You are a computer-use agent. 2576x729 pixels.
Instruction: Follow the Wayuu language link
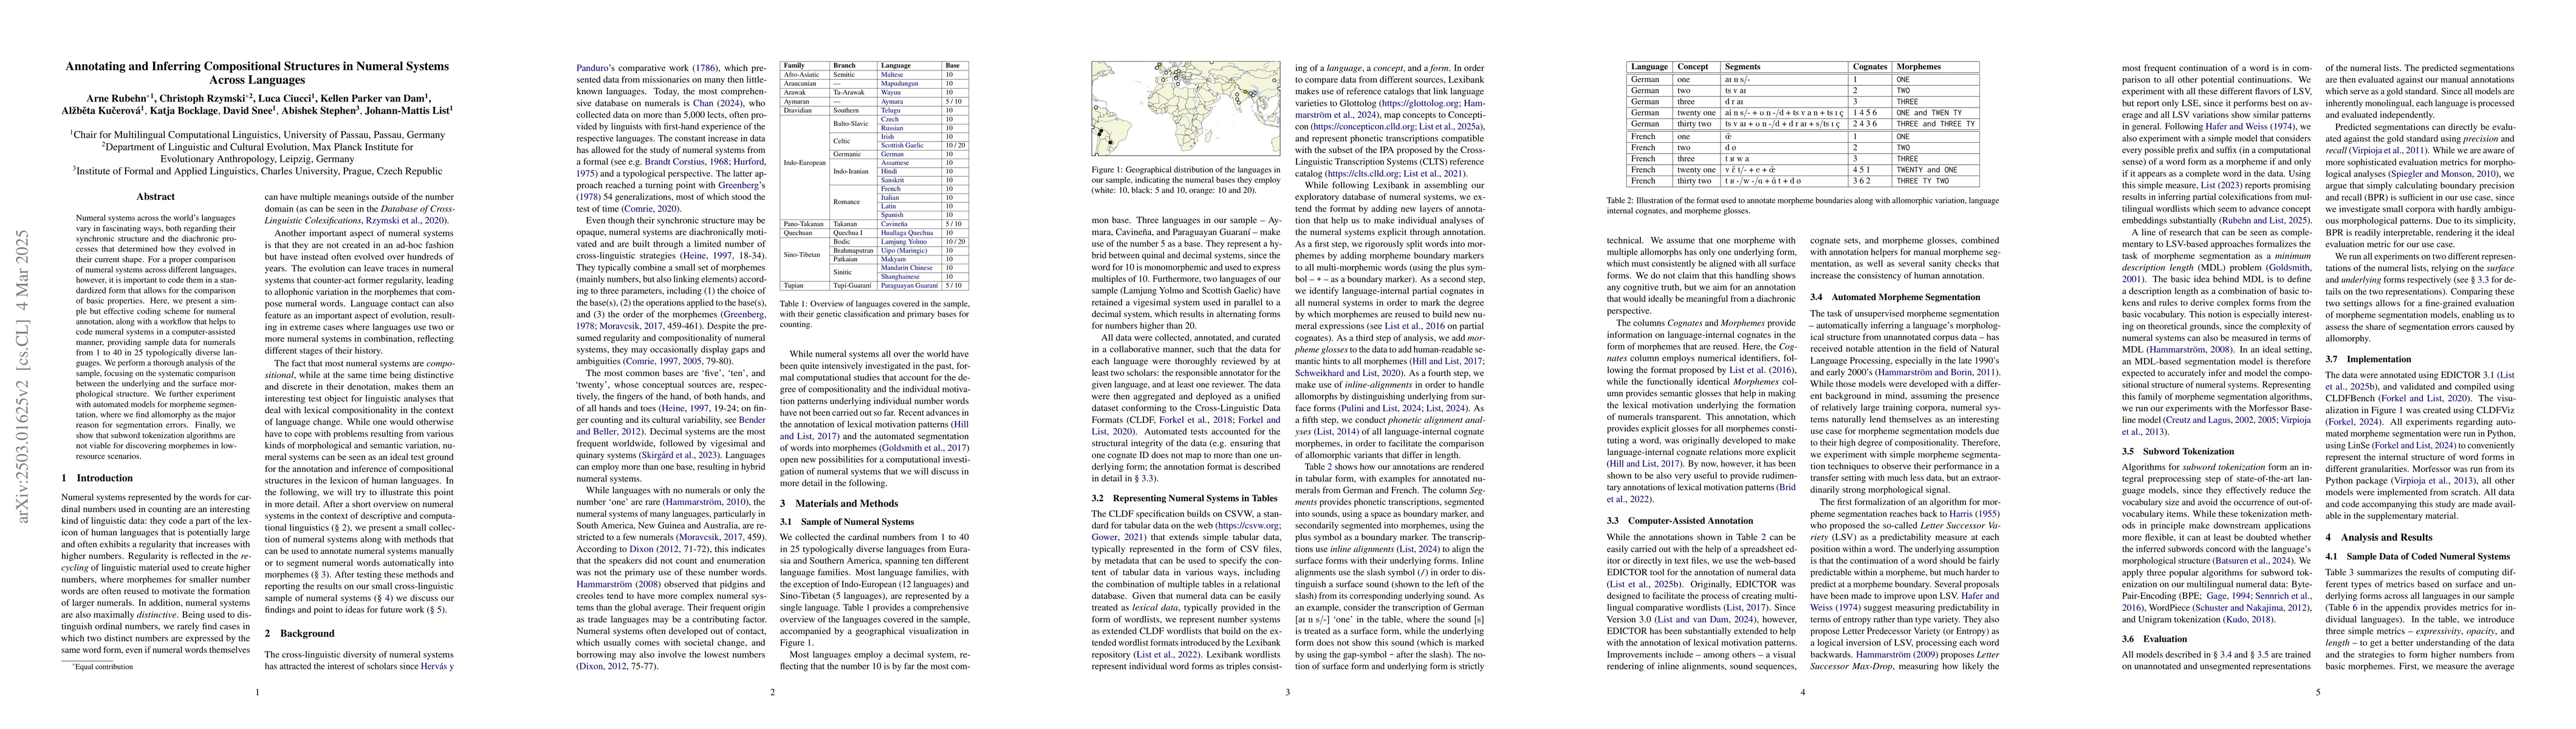coord(891,93)
